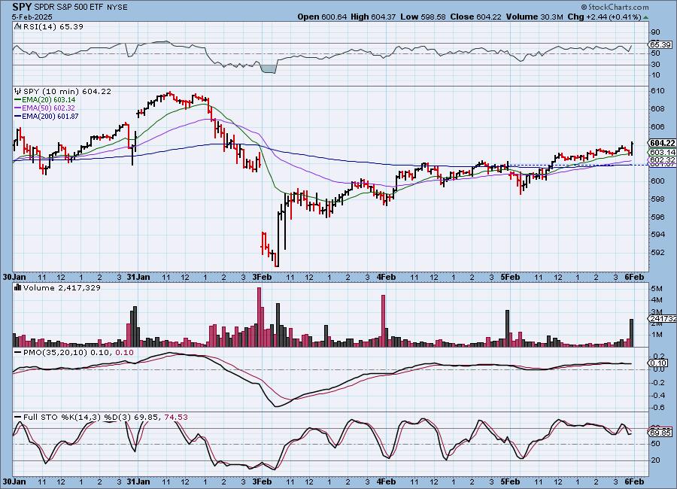Viewport: 677px width, 489px height.
Task: Click the black legend line before PMO(35,20,10)
Action: tap(18, 353)
